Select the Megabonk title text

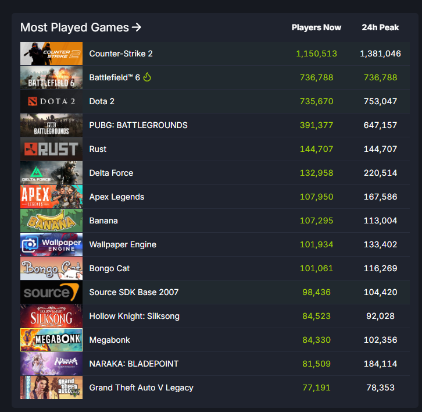(109, 340)
